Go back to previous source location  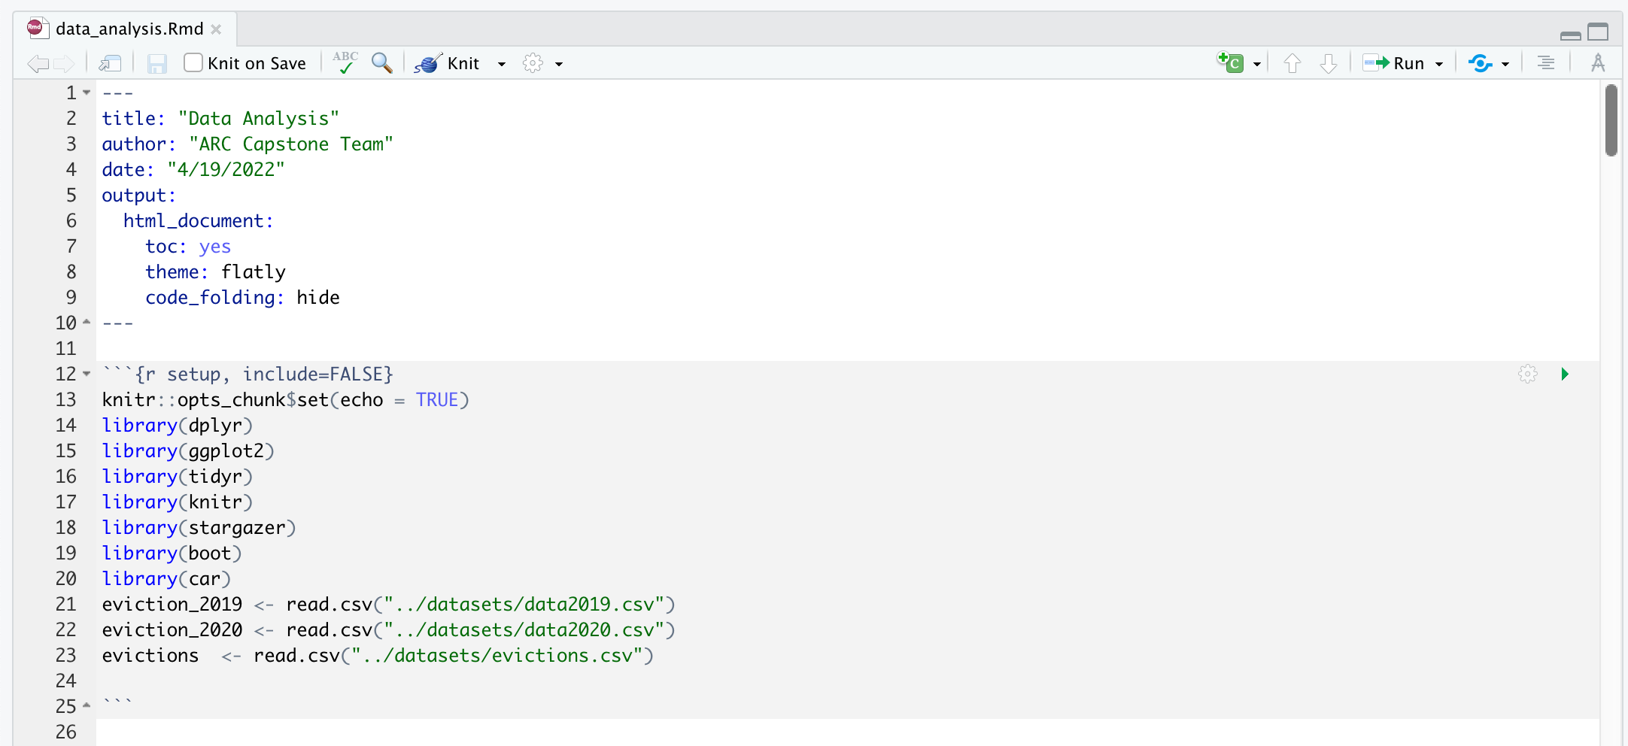click(38, 64)
